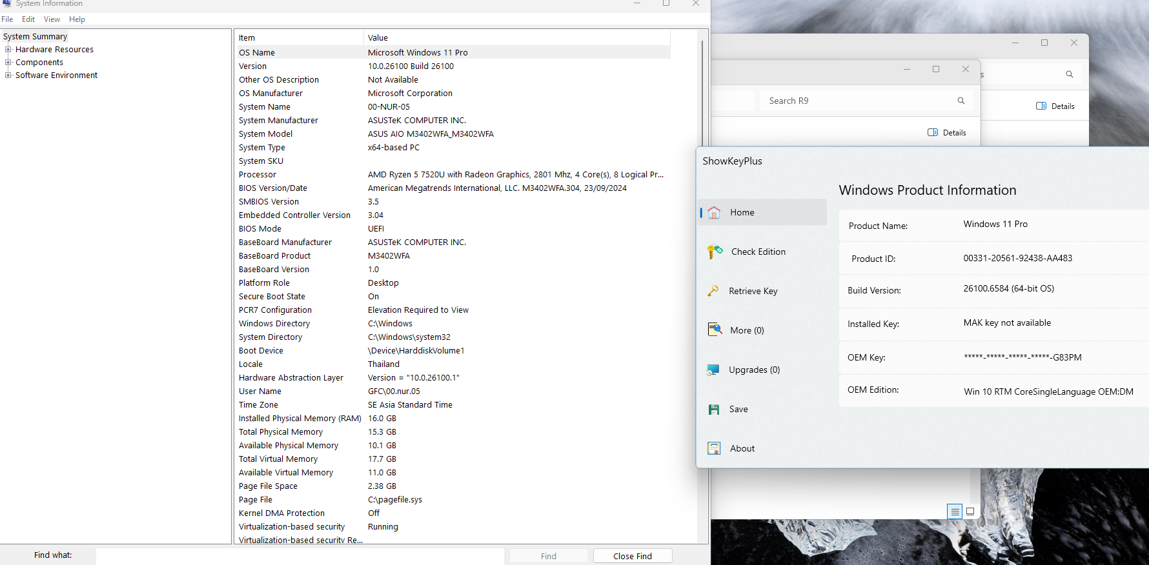Click the Retrieve Key icon

coord(713,292)
